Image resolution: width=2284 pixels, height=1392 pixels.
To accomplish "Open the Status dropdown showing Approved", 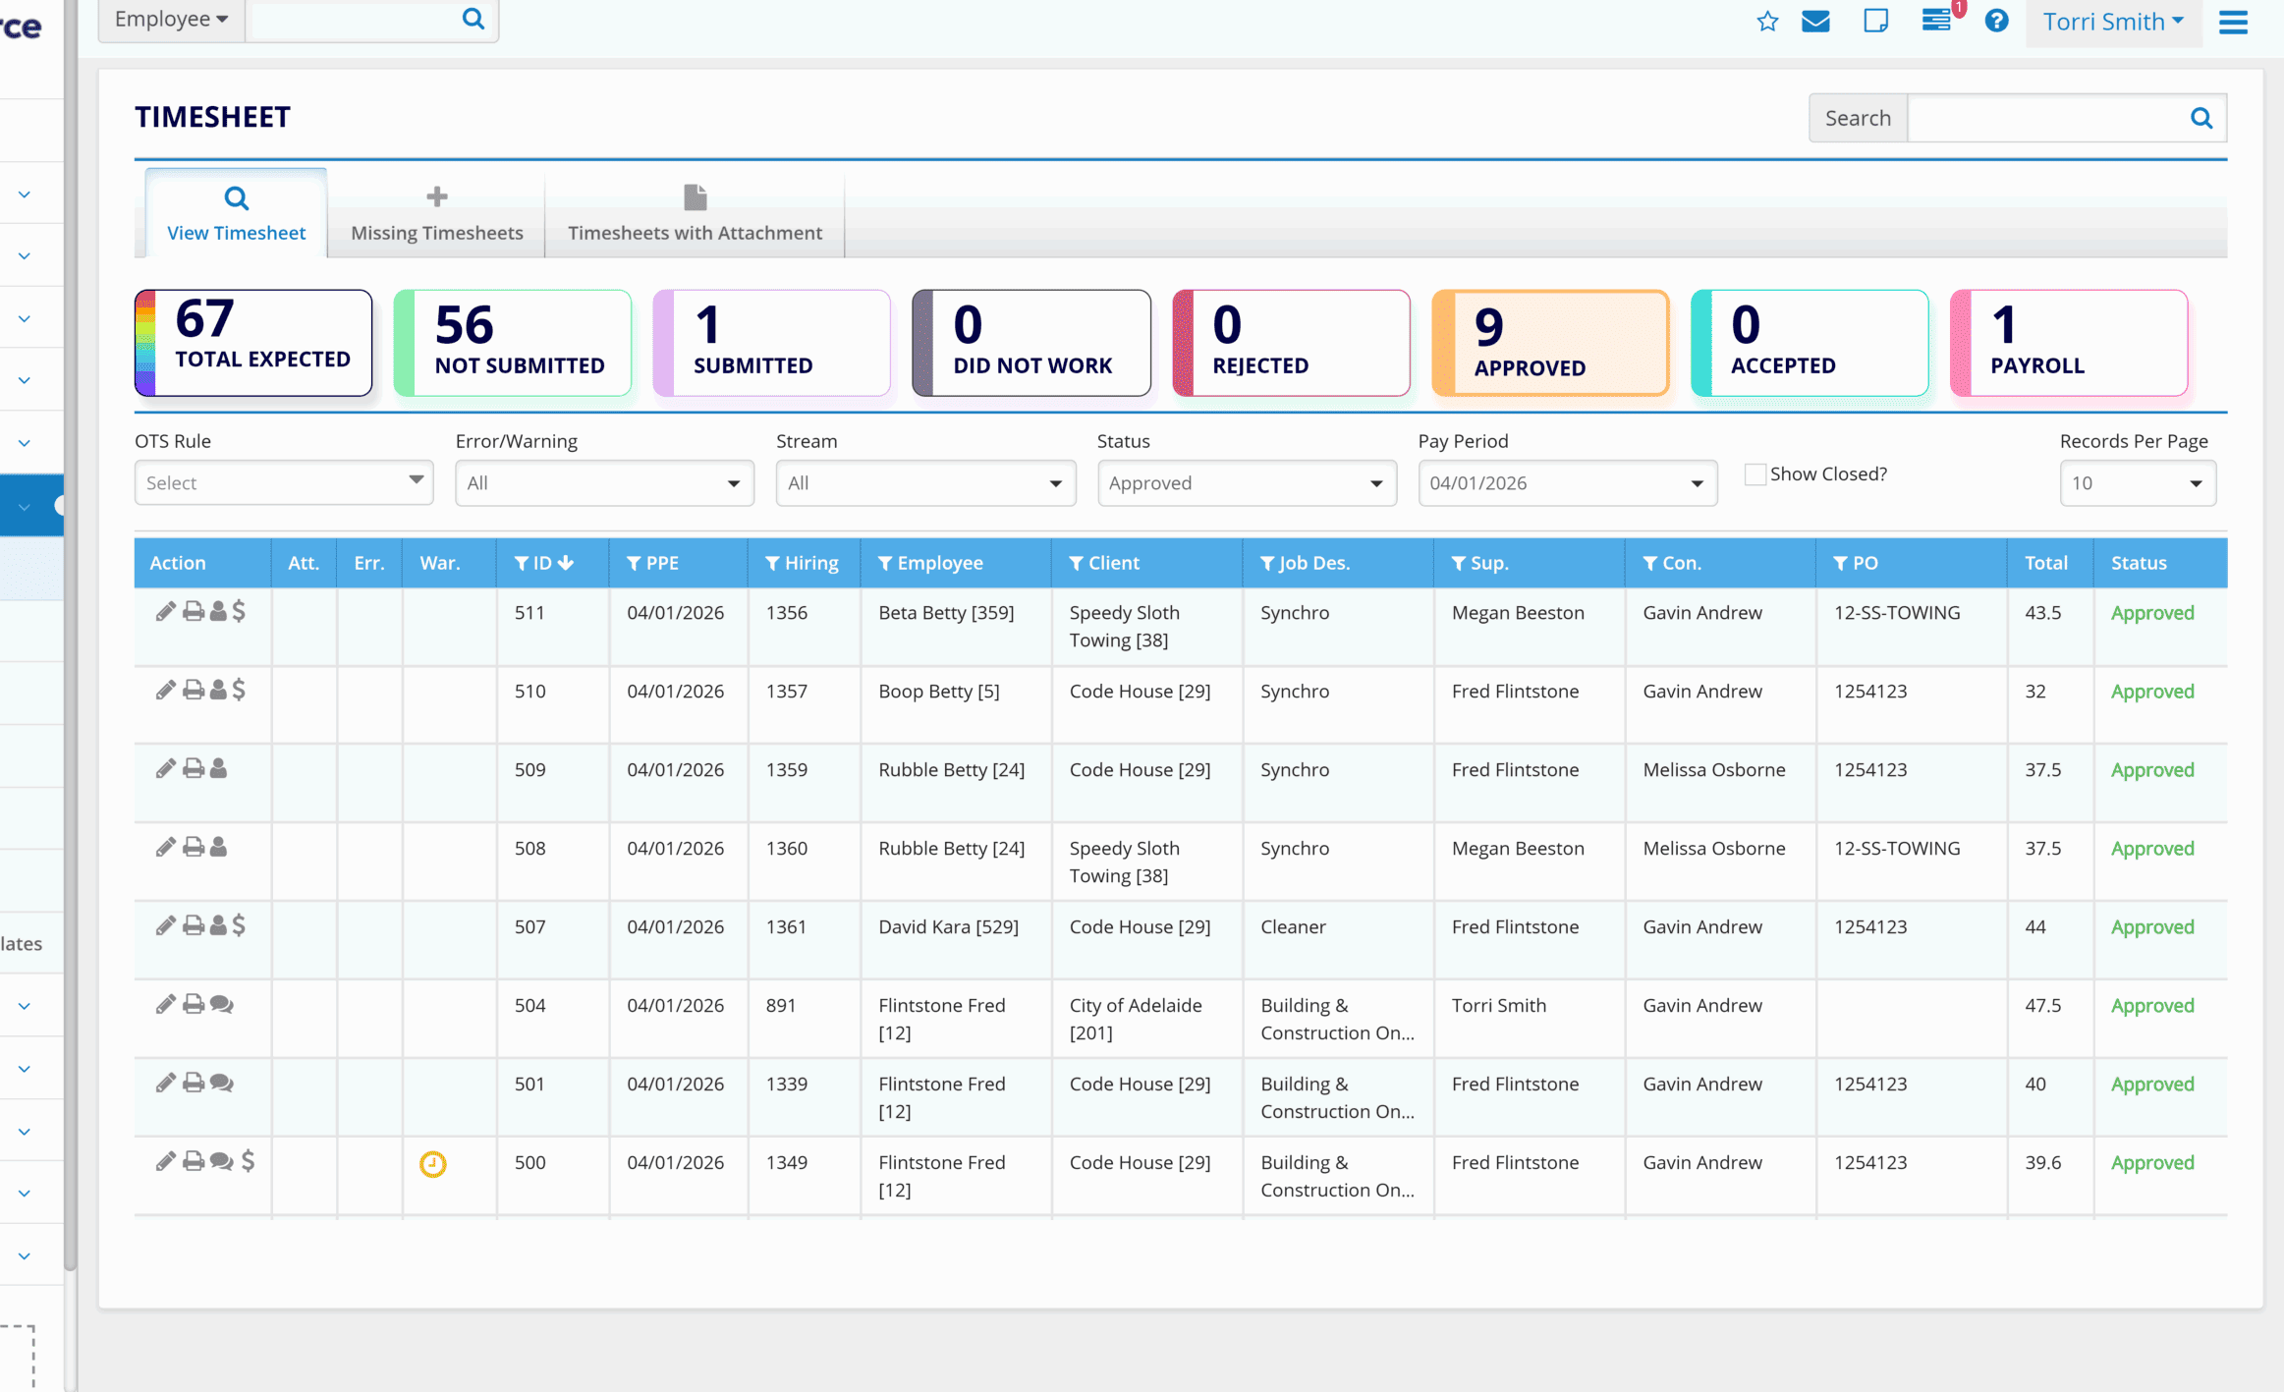I will (x=1246, y=483).
